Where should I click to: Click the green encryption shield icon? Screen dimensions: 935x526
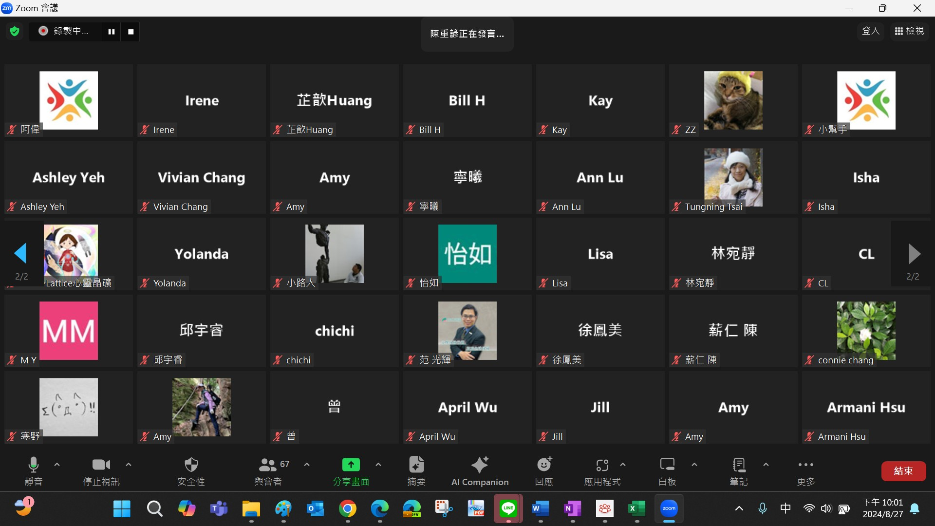[15, 32]
